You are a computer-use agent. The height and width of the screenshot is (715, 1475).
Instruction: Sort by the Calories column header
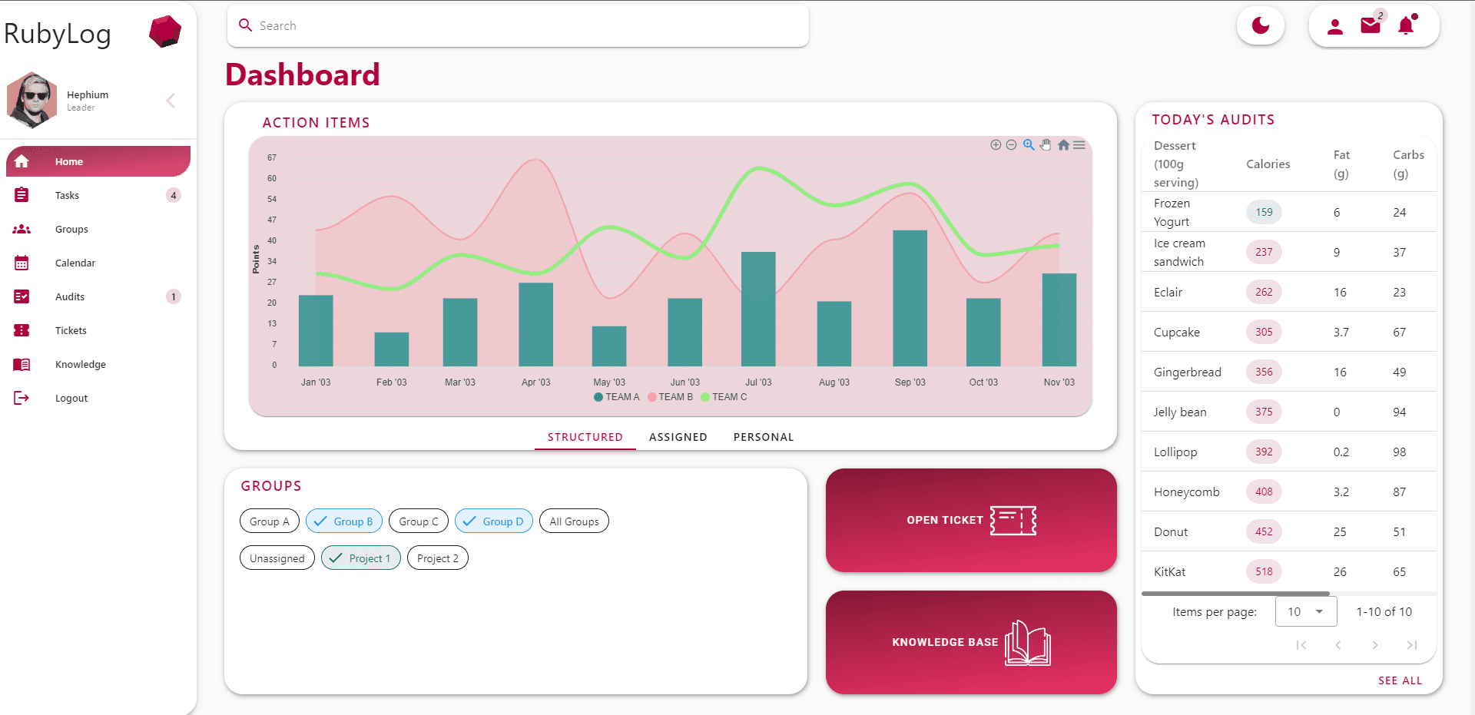1268,164
